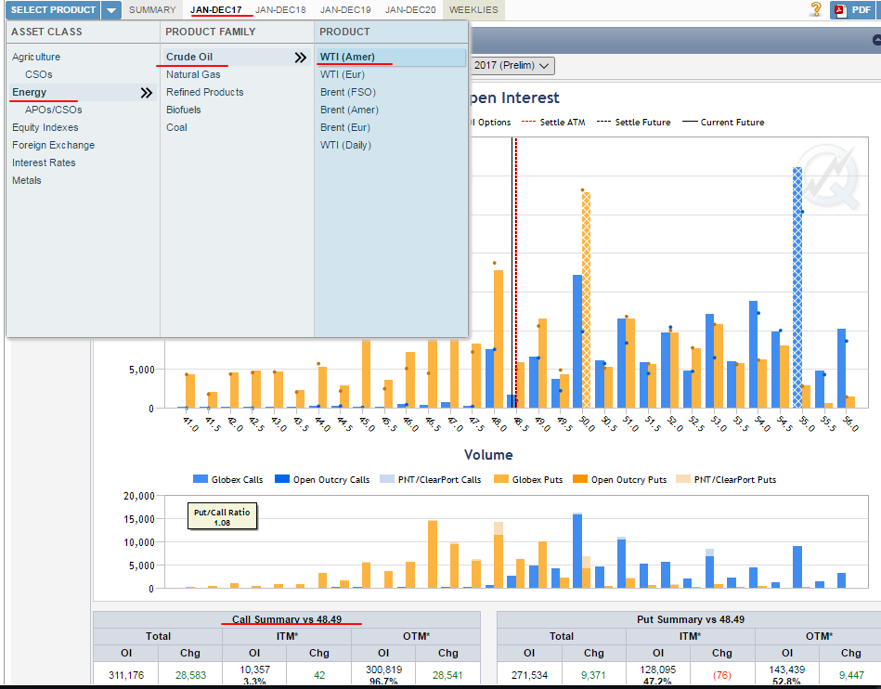The height and width of the screenshot is (689, 881).
Task: Toggle Open Outcry Calls legend series
Action: (x=322, y=479)
